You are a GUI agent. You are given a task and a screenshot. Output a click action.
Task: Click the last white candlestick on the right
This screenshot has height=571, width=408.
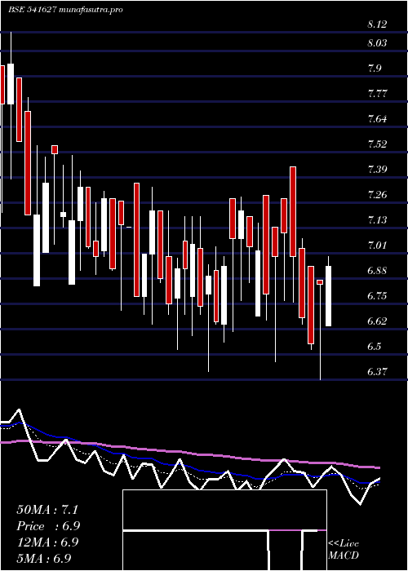329,295
